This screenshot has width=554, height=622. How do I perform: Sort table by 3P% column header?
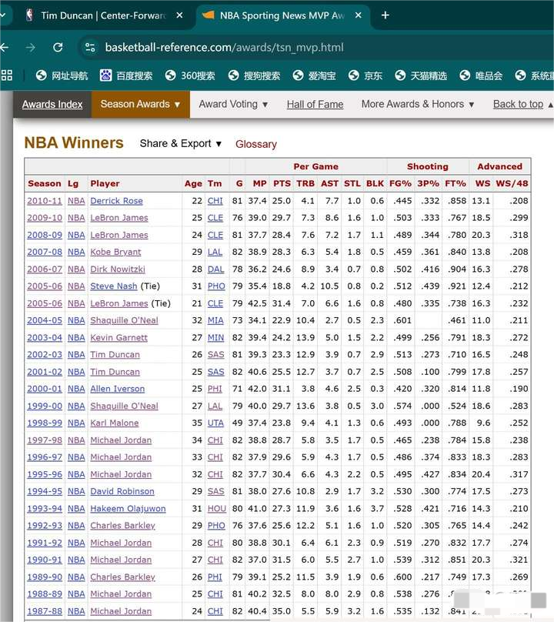click(429, 184)
